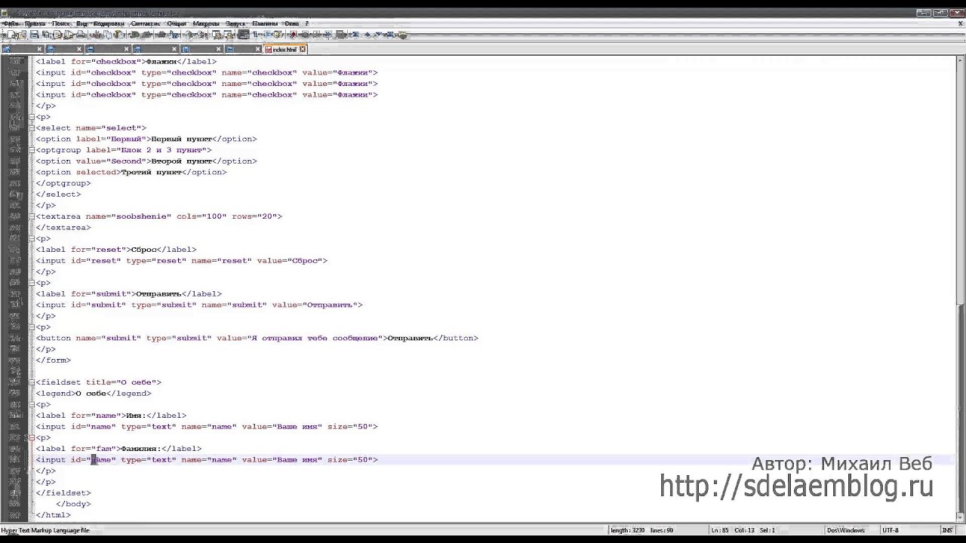
Task: Undo the last edit via toolbar icon
Action: [134, 35]
